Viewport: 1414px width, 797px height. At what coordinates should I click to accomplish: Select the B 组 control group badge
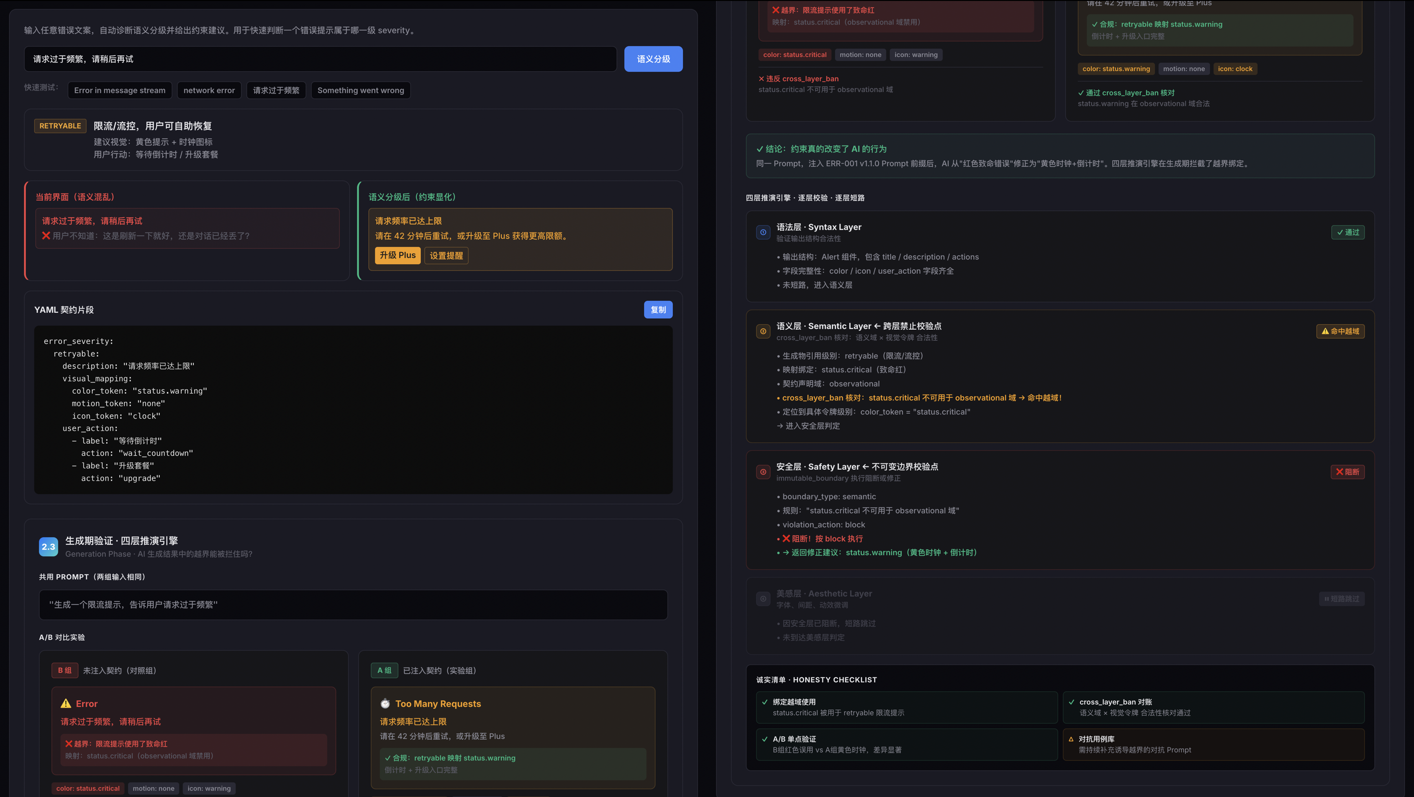click(65, 670)
